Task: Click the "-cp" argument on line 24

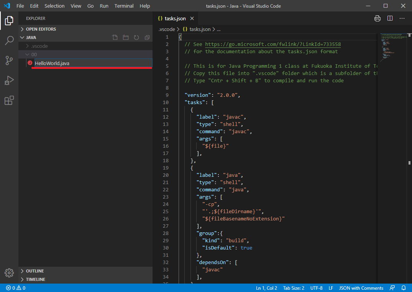Action: pyautogui.click(x=209, y=204)
